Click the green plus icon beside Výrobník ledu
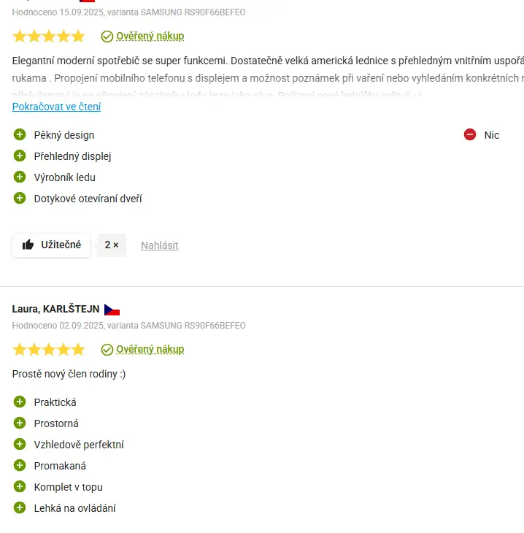The width and height of the screenshot is (524, 533). (x=20, y=177)
